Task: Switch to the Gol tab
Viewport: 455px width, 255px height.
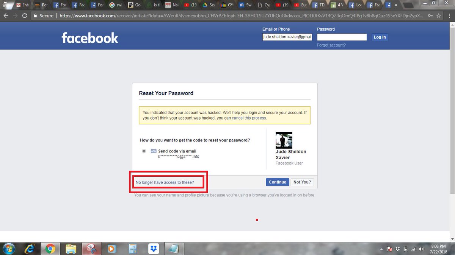Action: (134, 5)
